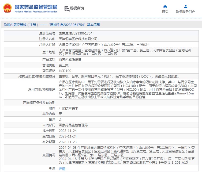This screenshot has height=172, width=202.
Task: Click the expiry date 2028-11-23
Action: click(68, 142)
